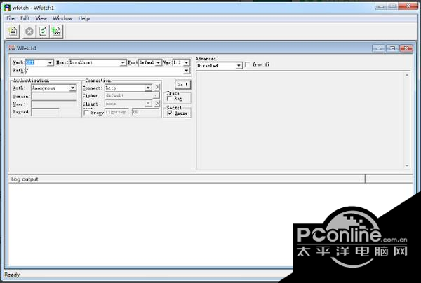Click the proxy port field showing 80

146,112
